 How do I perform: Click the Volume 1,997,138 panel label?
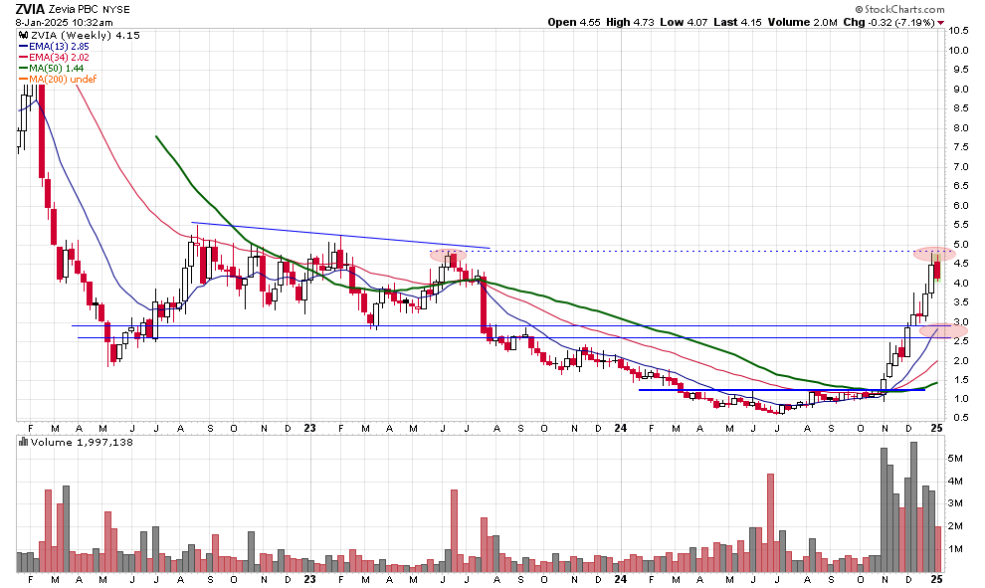pyautogui.click(x=74, y=442)
